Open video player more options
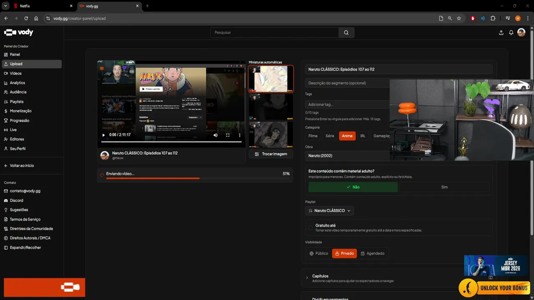 tap(239, 135)
